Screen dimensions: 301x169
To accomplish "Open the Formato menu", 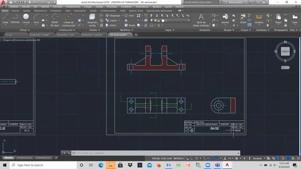I will [57, 7].
